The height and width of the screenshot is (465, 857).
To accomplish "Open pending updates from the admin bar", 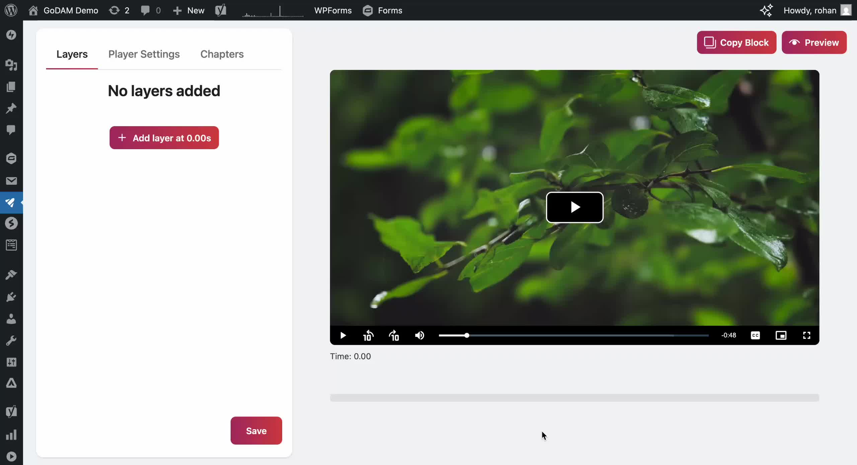I will [x=119, y=10].
